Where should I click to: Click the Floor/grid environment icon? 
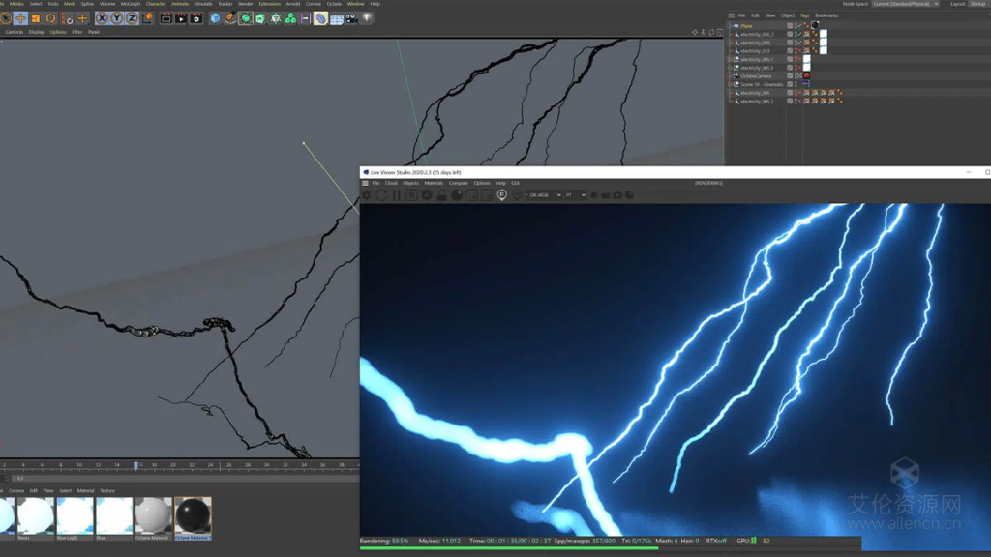point(336,18)
